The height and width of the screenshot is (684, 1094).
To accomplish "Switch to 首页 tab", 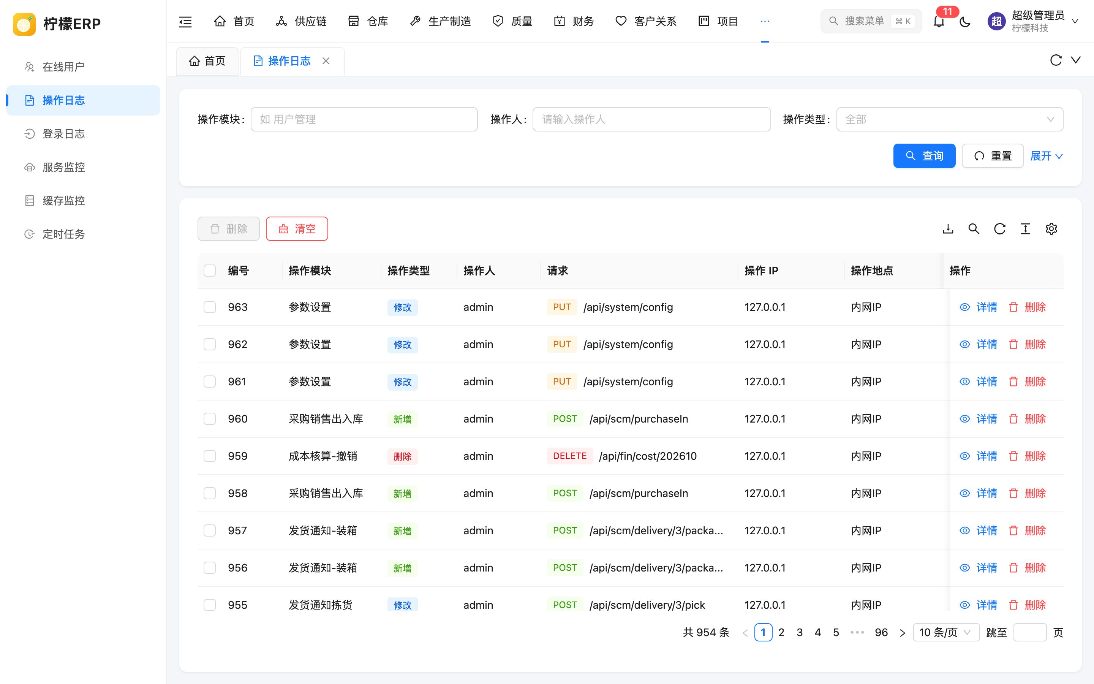I will [x=207, y=61].
